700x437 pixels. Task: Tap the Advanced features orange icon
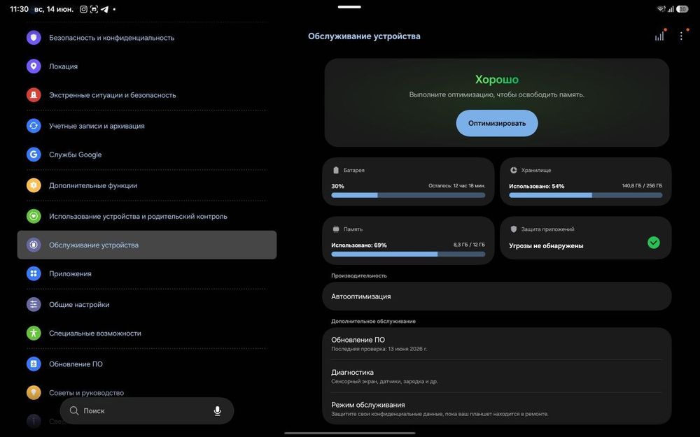(34, 185)
